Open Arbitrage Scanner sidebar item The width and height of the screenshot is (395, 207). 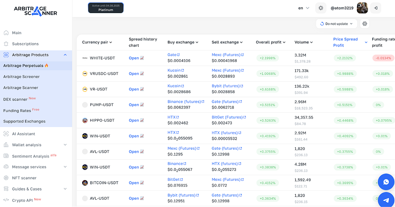point(21,88)
